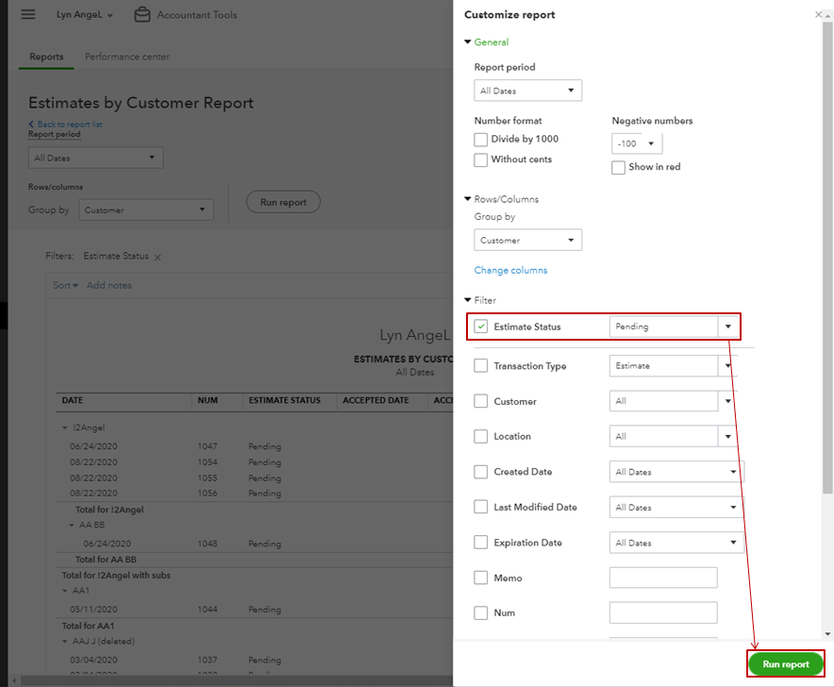834x687 pixels.
Task: Click green Run report button
Action: 786,664
